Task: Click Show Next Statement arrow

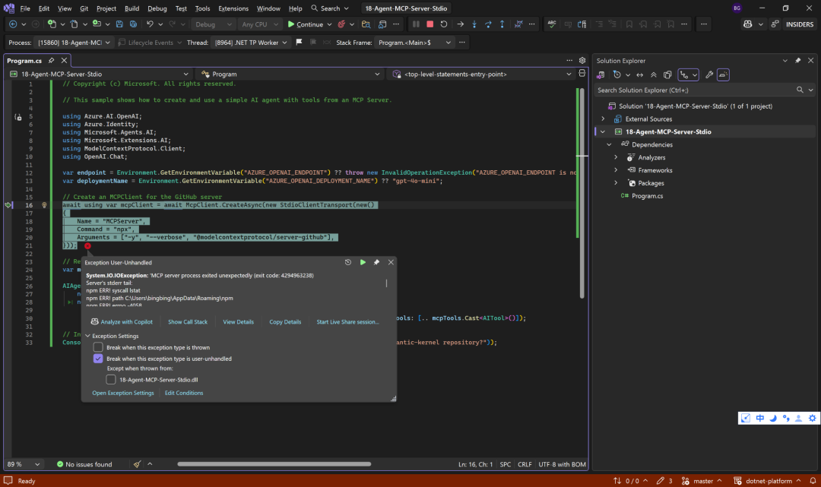Action: (x=460, y=24)
